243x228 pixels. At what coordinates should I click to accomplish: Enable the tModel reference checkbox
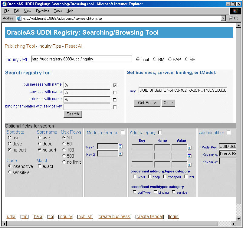point(123,132)
